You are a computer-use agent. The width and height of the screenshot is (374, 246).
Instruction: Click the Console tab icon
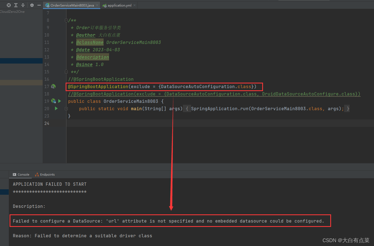pos(14,175)
